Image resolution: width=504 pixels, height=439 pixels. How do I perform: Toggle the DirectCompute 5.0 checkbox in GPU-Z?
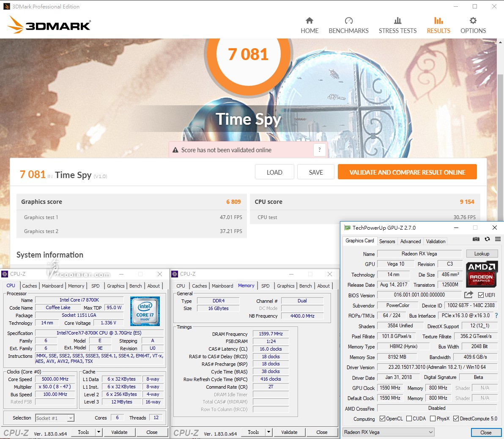(x=456, y=418)
